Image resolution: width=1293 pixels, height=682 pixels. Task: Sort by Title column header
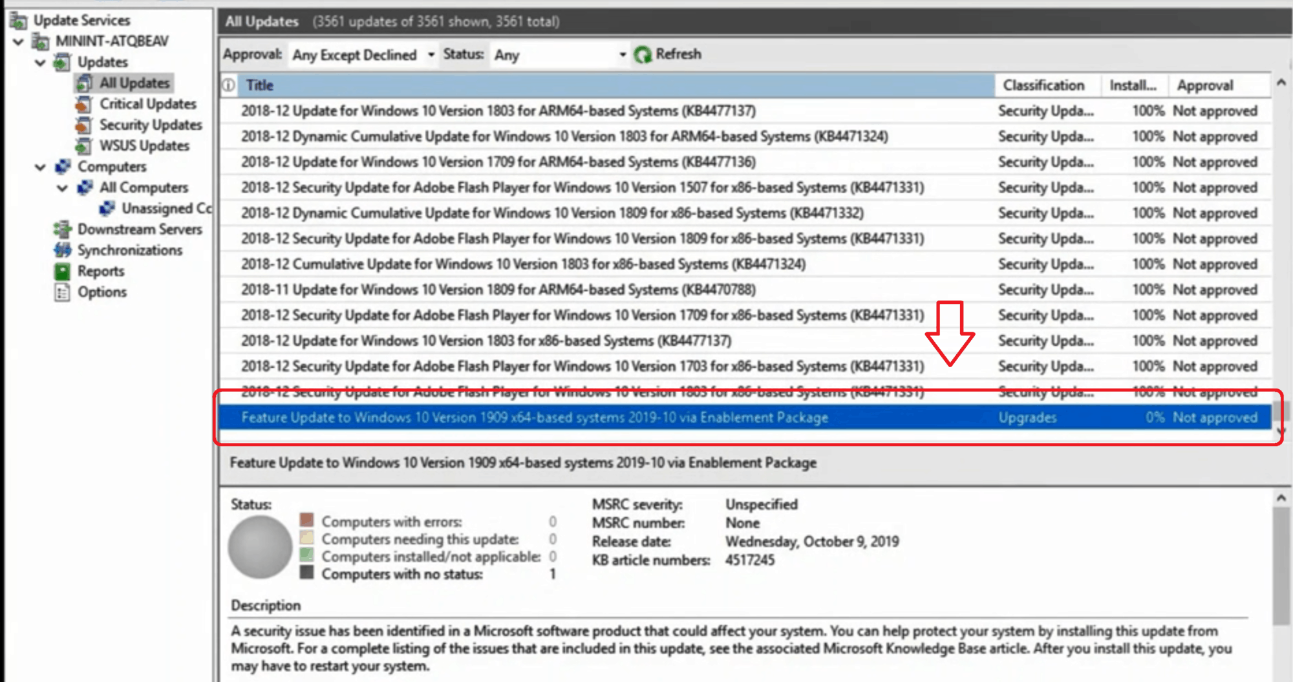point(615,85)
